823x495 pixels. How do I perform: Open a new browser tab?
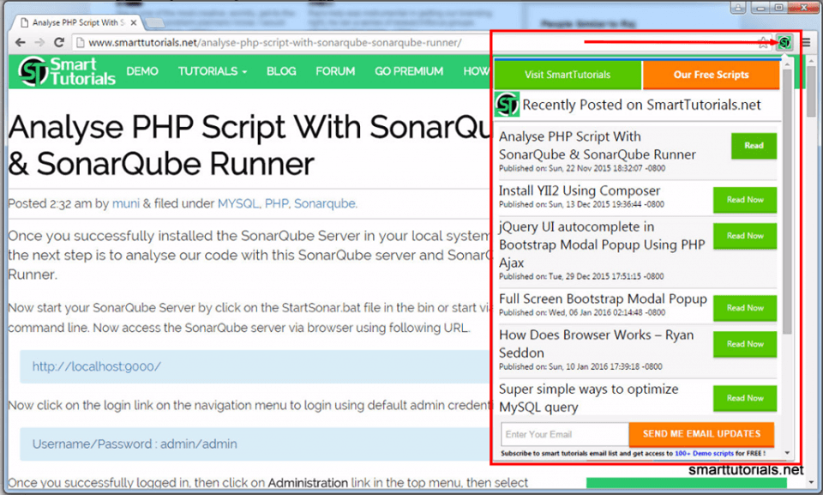click(154, 22)
